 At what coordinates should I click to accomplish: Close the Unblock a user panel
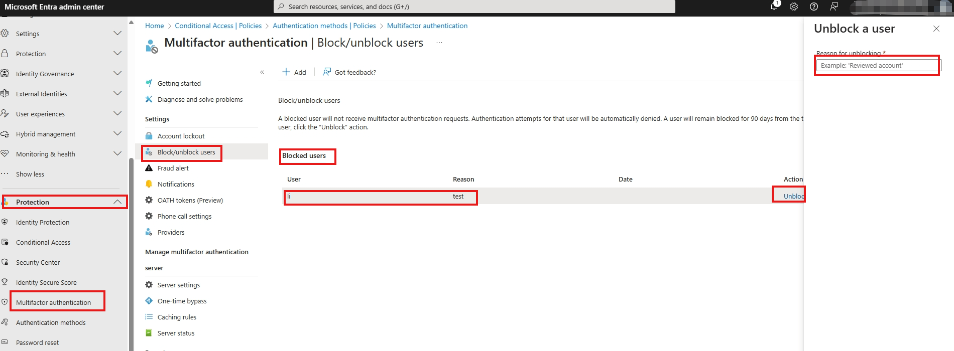(936, 29)
